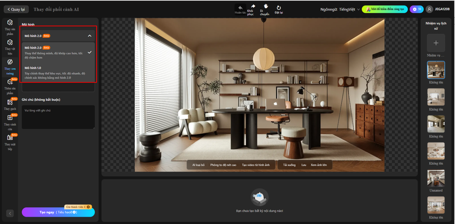Go back with the Quay lại button
This screenshot has height=224, width=455.
pyautogui.click(x=16, y=9)
